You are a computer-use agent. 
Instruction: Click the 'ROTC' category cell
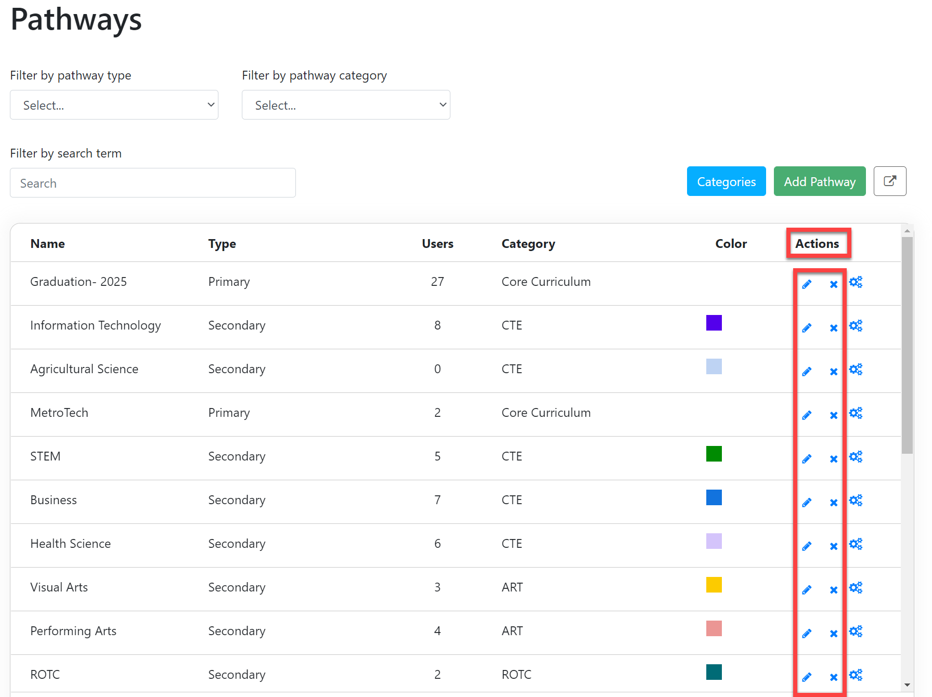pos(516,675)
